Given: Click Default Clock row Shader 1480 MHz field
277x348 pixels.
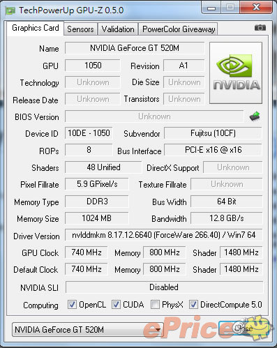Looking at the screenshot, I should coord(241,269).
